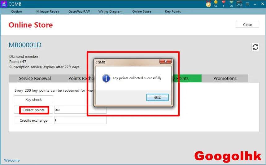Click the blue info icon in dialog
This screenshot has width=266, height=165.
(106, 78)
